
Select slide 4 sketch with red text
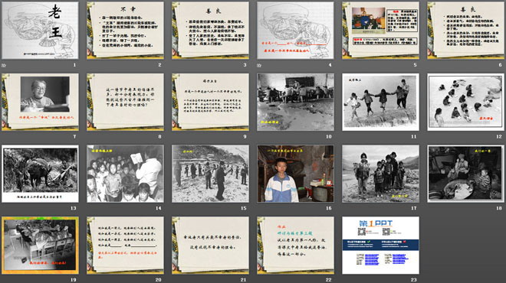tap(295, 31)
